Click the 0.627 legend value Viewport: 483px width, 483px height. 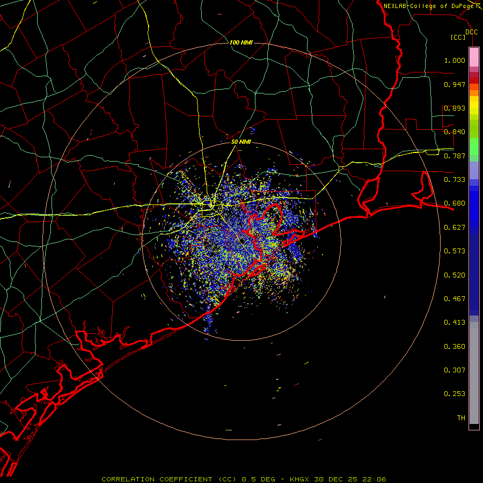tap(455, 228)
